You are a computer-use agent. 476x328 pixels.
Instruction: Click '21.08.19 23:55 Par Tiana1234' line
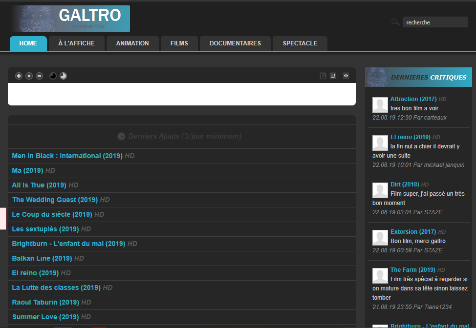[x=412, y=307]
